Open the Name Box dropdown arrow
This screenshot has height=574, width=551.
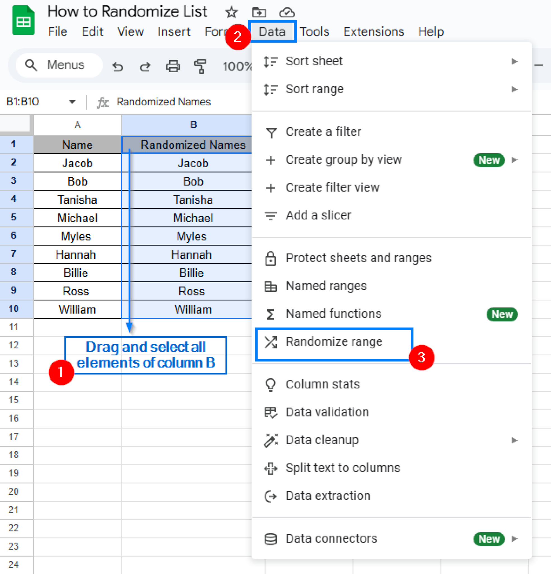click(x=72, y=102)
